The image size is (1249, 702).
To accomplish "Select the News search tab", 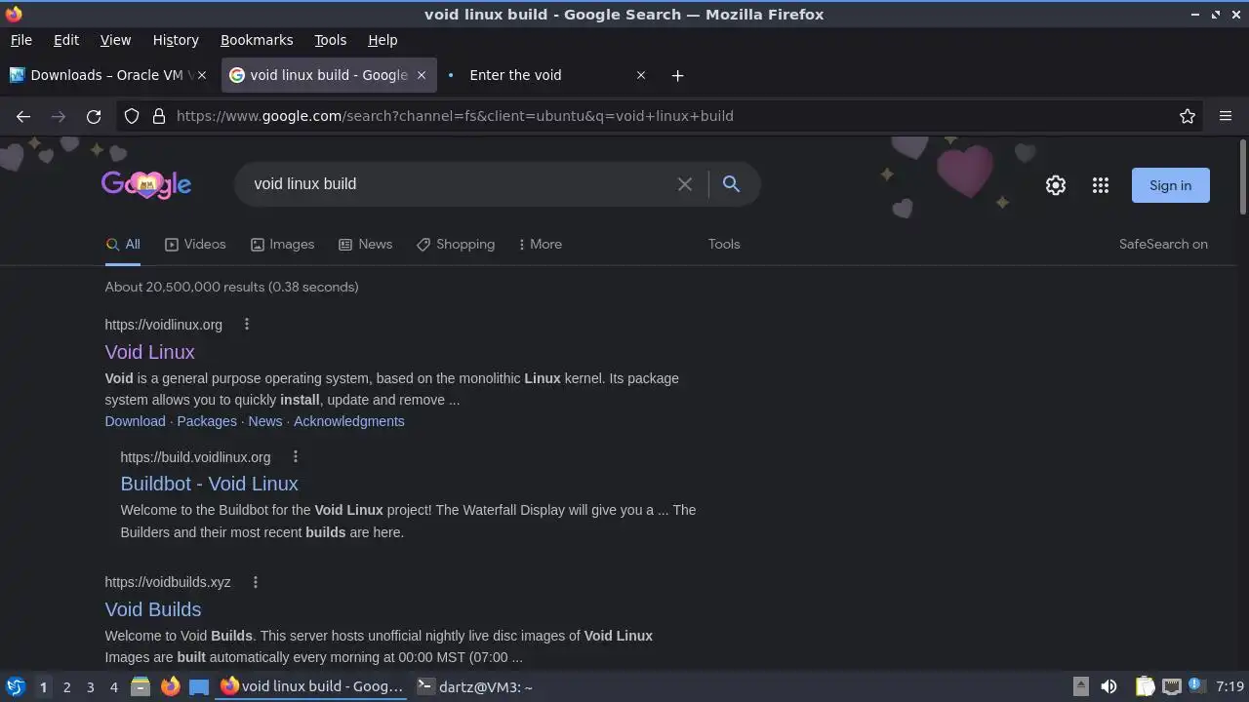I will tap(365, 245).
